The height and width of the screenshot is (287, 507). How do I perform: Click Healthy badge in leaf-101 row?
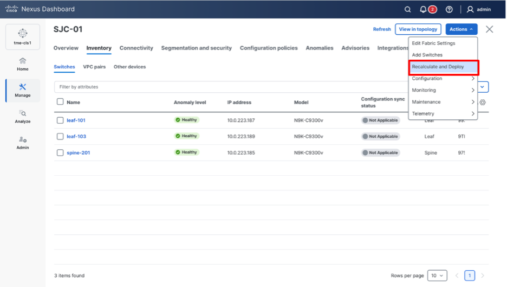pyautogui.click(x=186, y=120)
